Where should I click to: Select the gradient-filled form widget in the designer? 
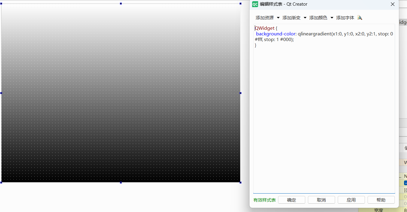tap(121, 93)
